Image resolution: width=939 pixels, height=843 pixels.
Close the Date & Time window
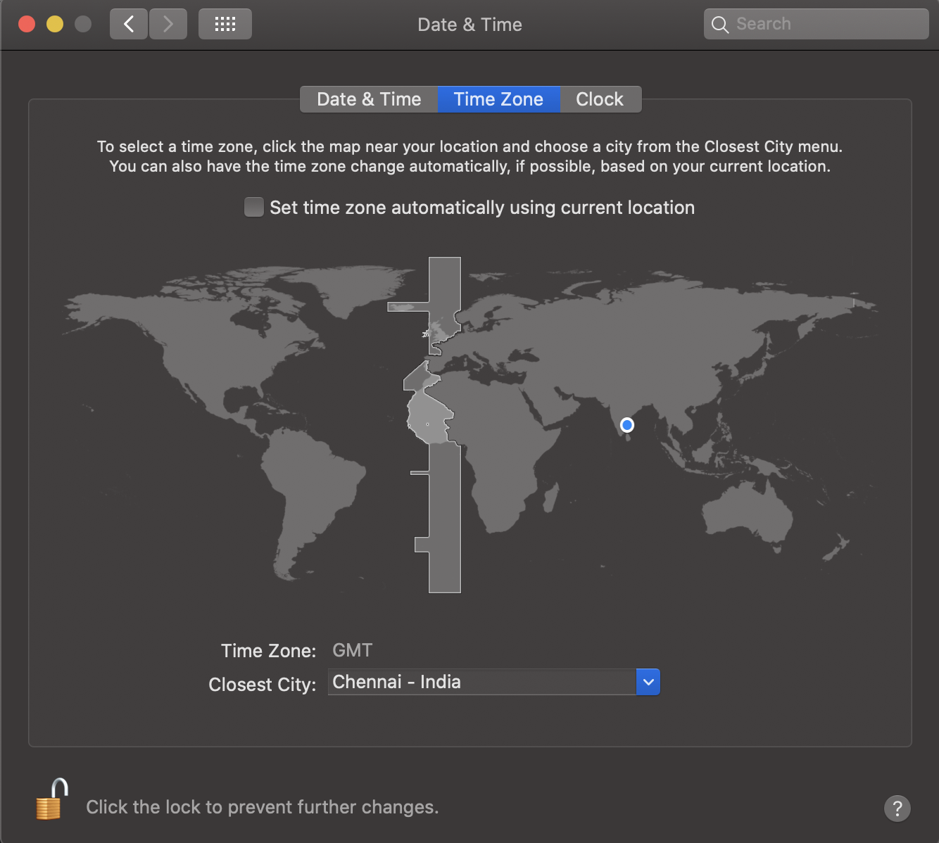[x=27, y=25]
